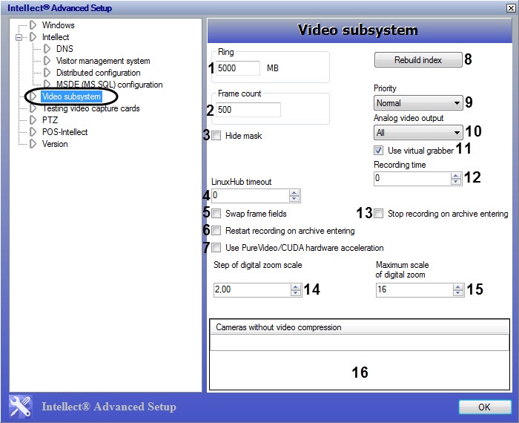The image size is (519, 423).
Task: Click the arrow icon beside POS-Intellect
Action: [33, 132]
